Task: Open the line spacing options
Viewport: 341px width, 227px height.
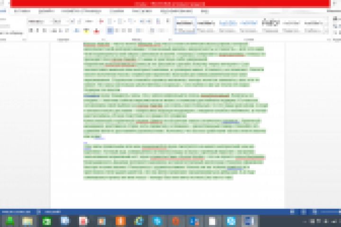Action: coord(139,30)
